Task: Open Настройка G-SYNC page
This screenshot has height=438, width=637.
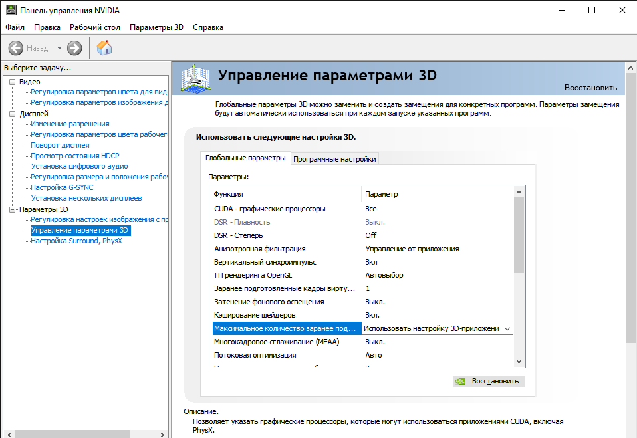Action: 62,187
